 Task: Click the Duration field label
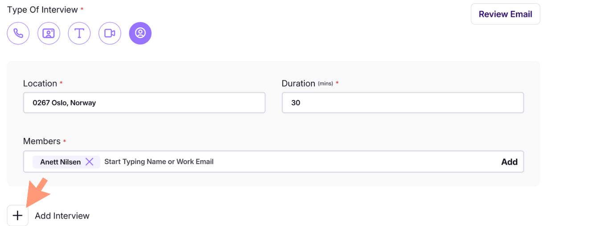point(298,84)
